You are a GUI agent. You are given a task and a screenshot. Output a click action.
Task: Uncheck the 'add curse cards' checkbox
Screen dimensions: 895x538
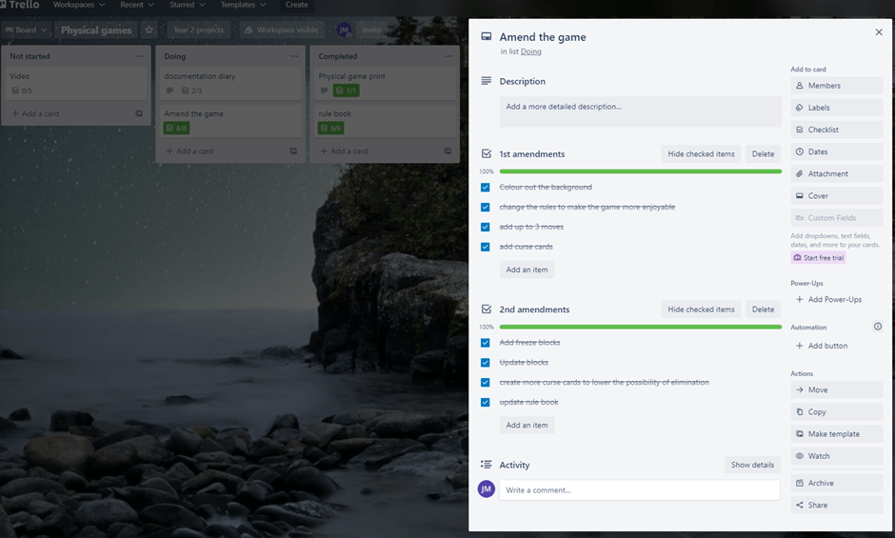(x=486, y=247)
